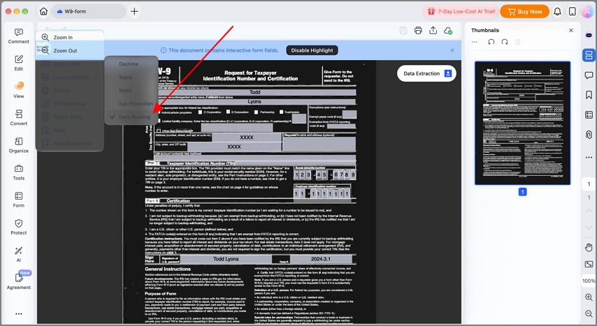Image resolution: width=597 pixels, height=326 pixels.
Task: Expand the Page Zoom submenu
Action: (70, 64)
